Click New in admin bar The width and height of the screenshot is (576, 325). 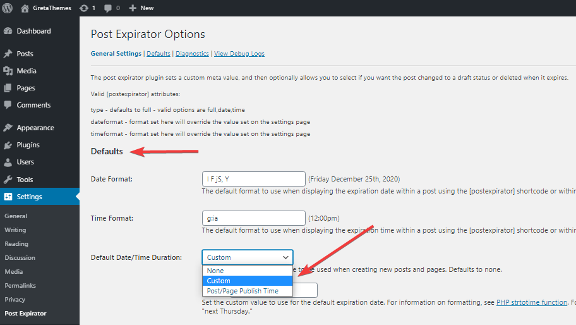pos(147,8)
